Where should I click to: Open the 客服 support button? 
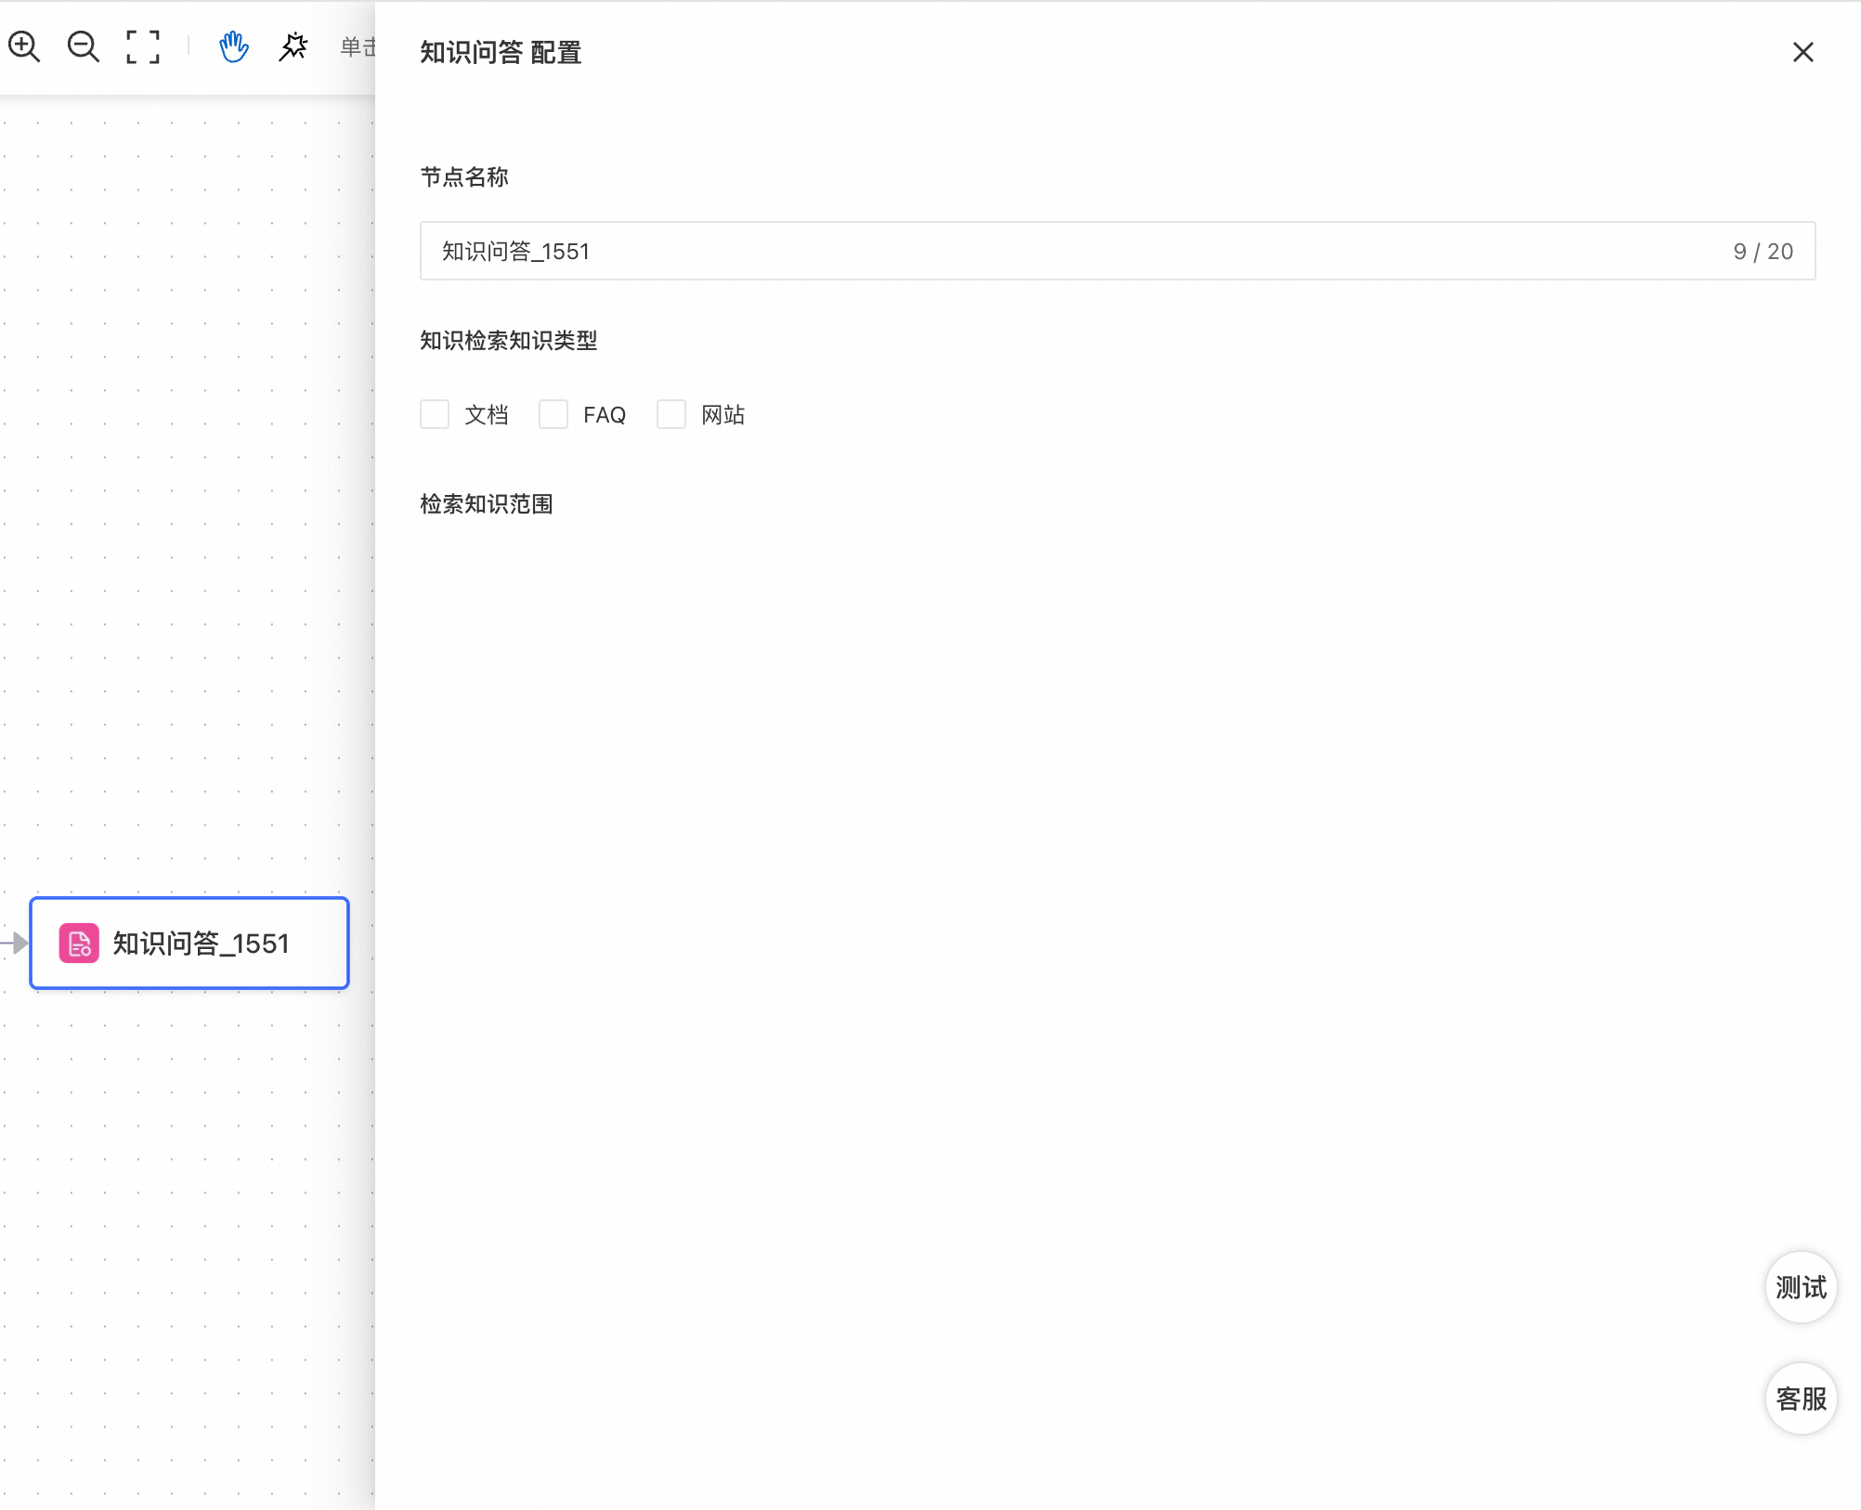point(1801,1399)
